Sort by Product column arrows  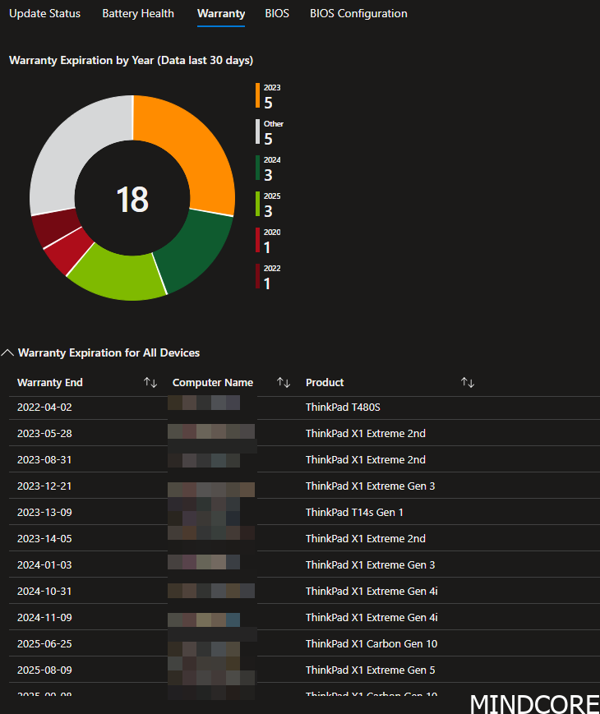tap(468, 383)
